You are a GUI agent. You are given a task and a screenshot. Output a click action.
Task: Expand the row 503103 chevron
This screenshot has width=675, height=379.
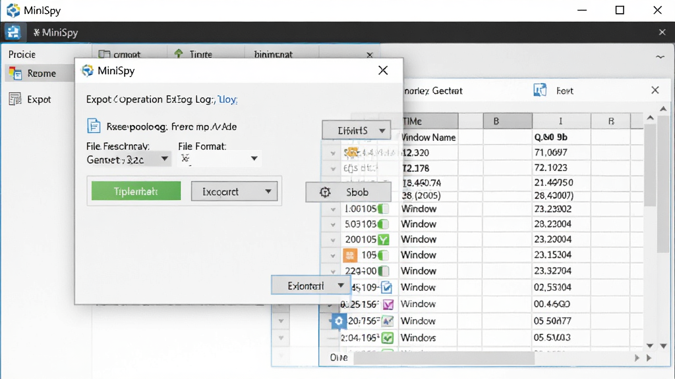click(x=333, y=225)
